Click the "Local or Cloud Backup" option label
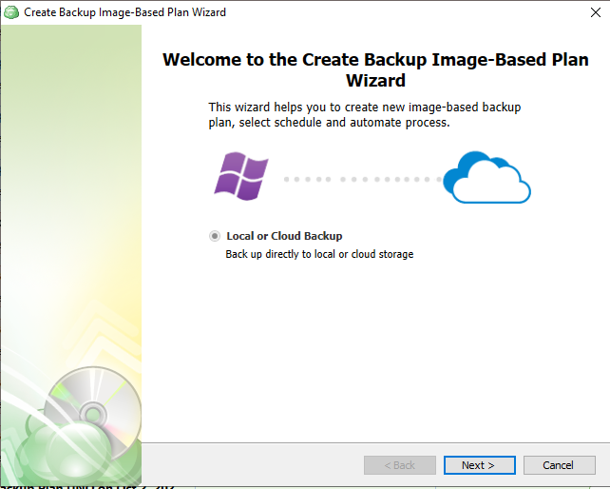The image size is (610, 489). (x=284, y=236)
